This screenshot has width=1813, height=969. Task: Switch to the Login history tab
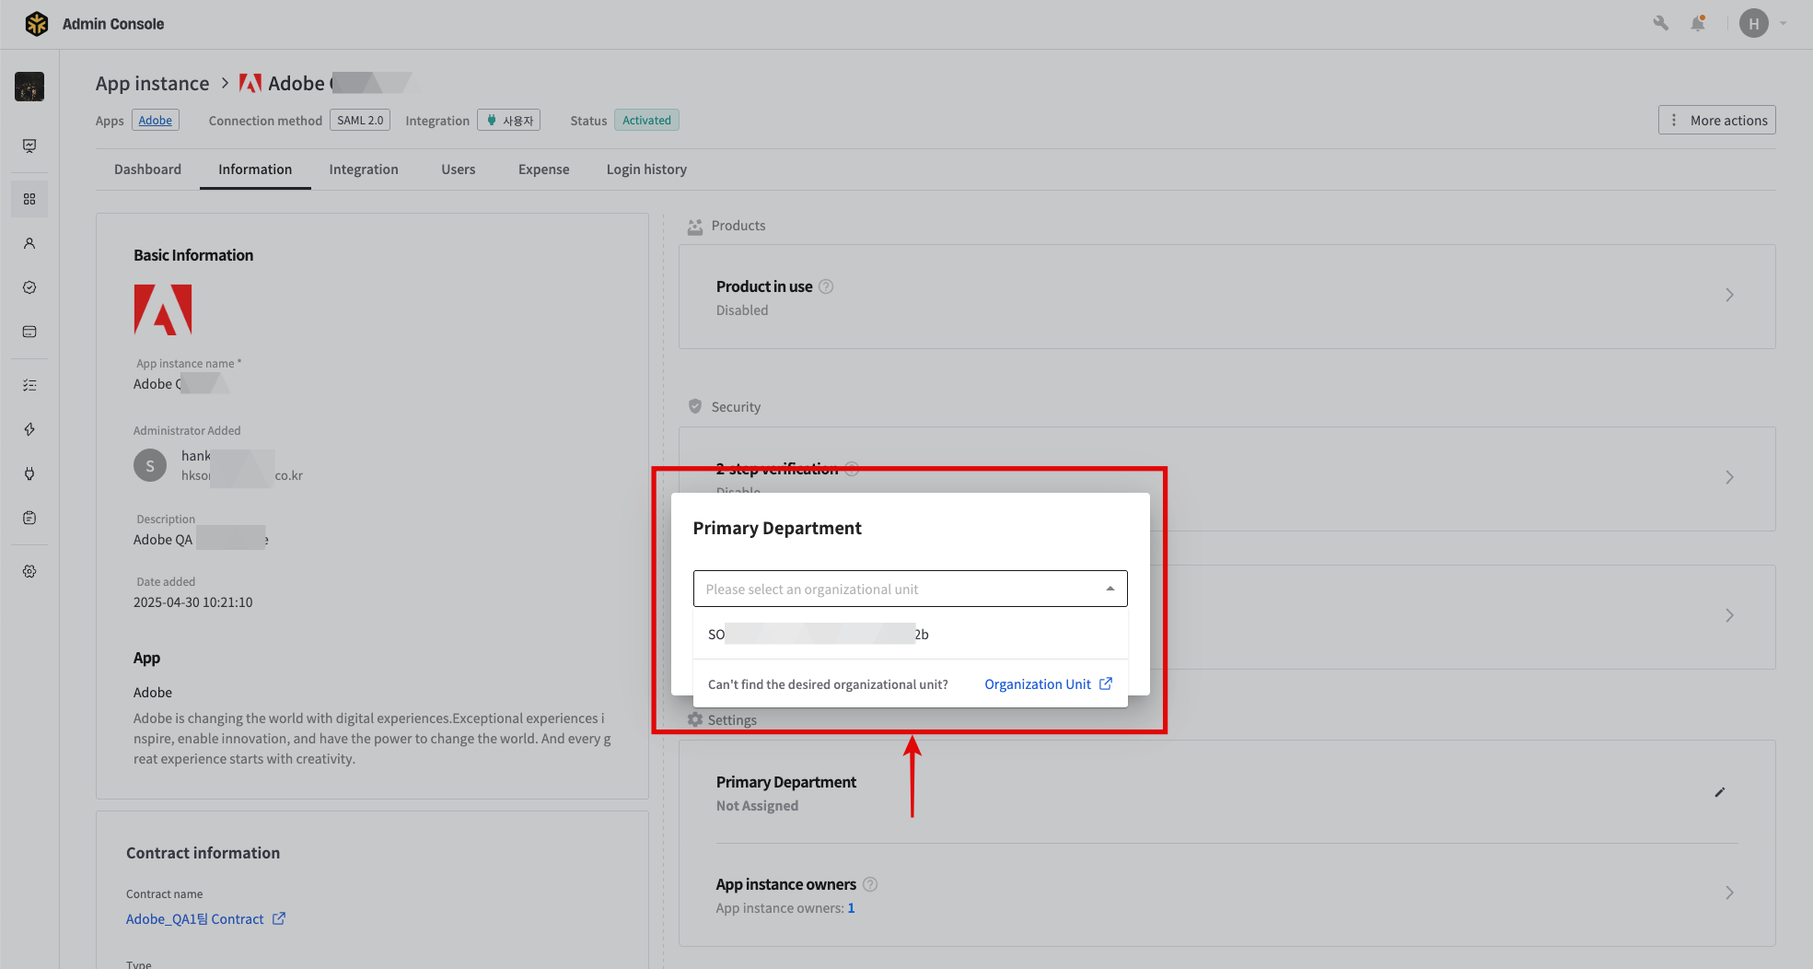pyautogui.click(x=645, y=169)
